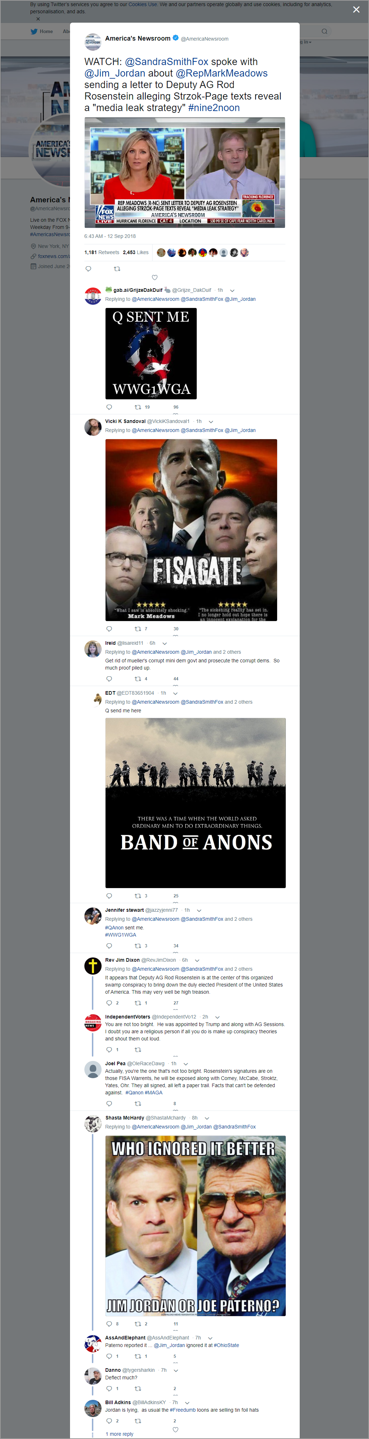Retweet the Q SENT ME reply
The width and height of the screenshot is (369, 1439).
138,407
